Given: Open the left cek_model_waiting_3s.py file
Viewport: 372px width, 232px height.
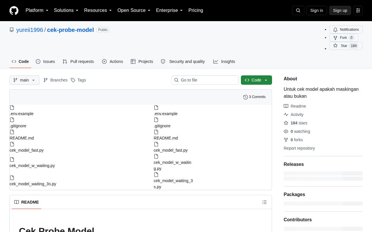Looking at the screenshot, I should (x=33, y=184).
